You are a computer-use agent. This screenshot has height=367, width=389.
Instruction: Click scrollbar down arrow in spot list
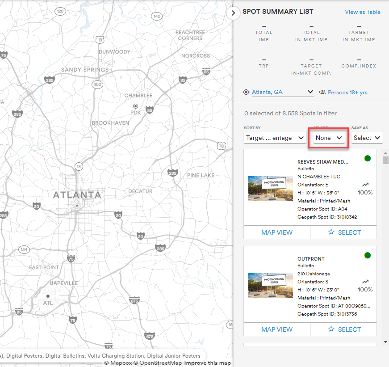pos(385,342)
